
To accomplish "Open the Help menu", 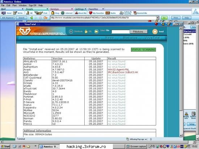I will pos(41,5).
